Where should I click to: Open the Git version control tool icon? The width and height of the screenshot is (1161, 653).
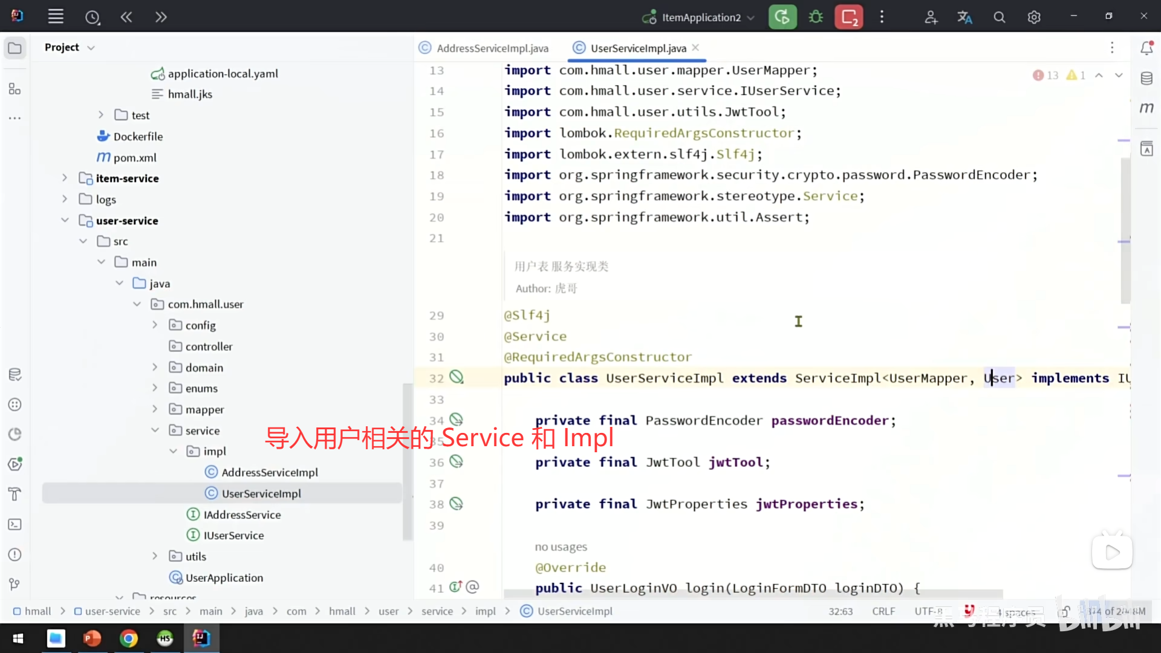point(15,584)
